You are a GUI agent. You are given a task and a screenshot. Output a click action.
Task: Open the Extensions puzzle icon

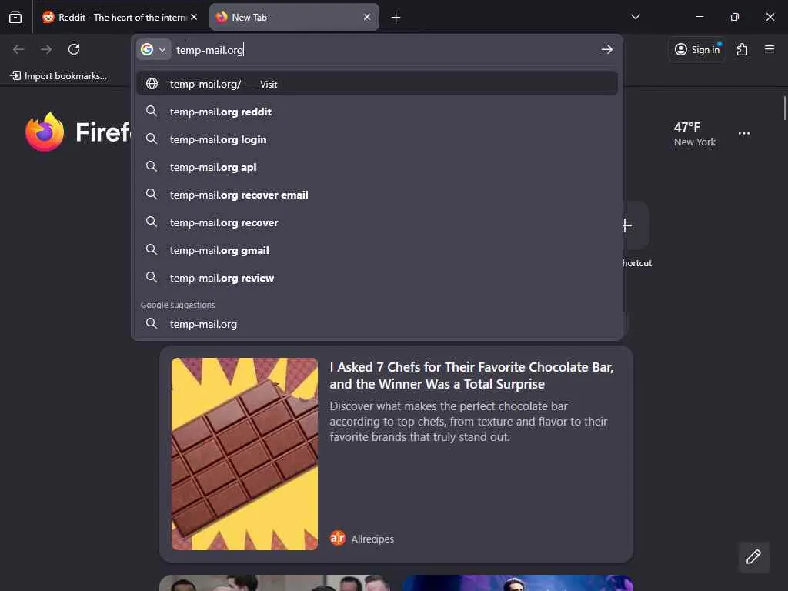pos(743,49)
